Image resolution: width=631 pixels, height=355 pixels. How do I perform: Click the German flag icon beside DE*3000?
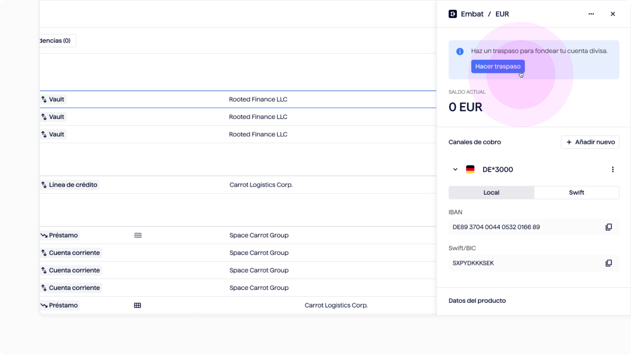coord(470,170)
